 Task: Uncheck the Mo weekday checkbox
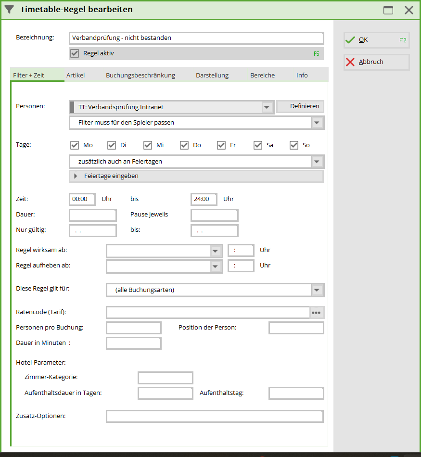(x=75, y=145)
